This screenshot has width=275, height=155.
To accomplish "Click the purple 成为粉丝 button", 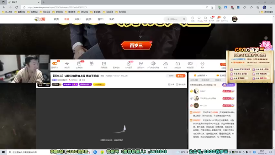I will 229,85.
